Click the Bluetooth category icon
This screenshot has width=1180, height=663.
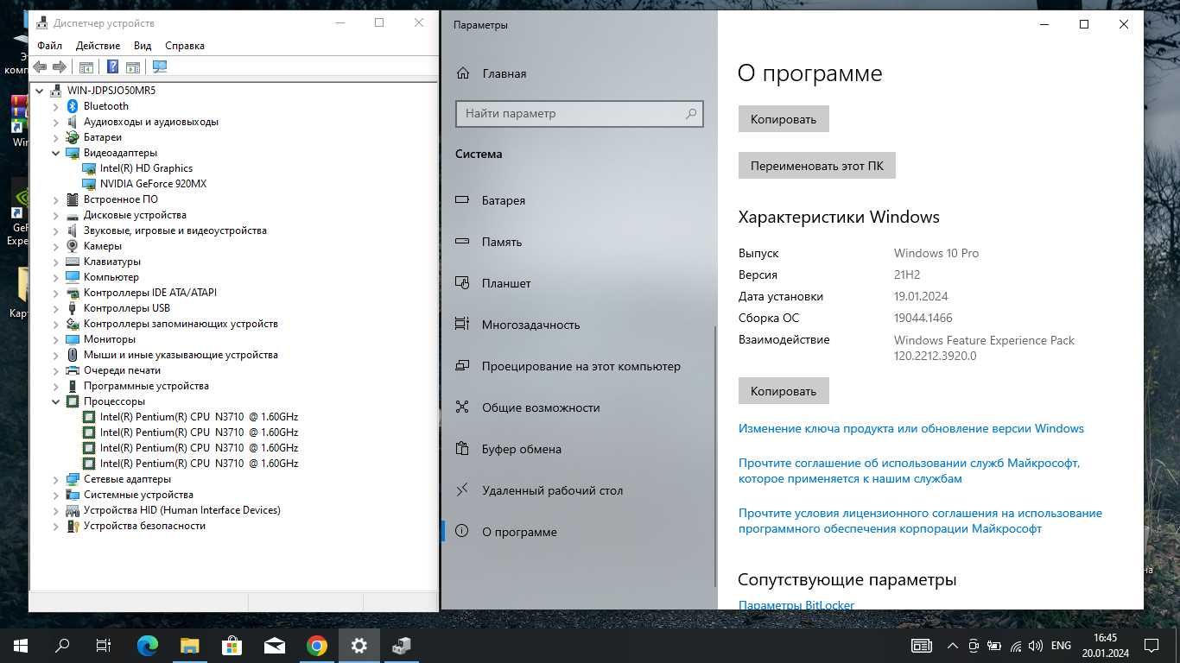[x=73, y=106]
